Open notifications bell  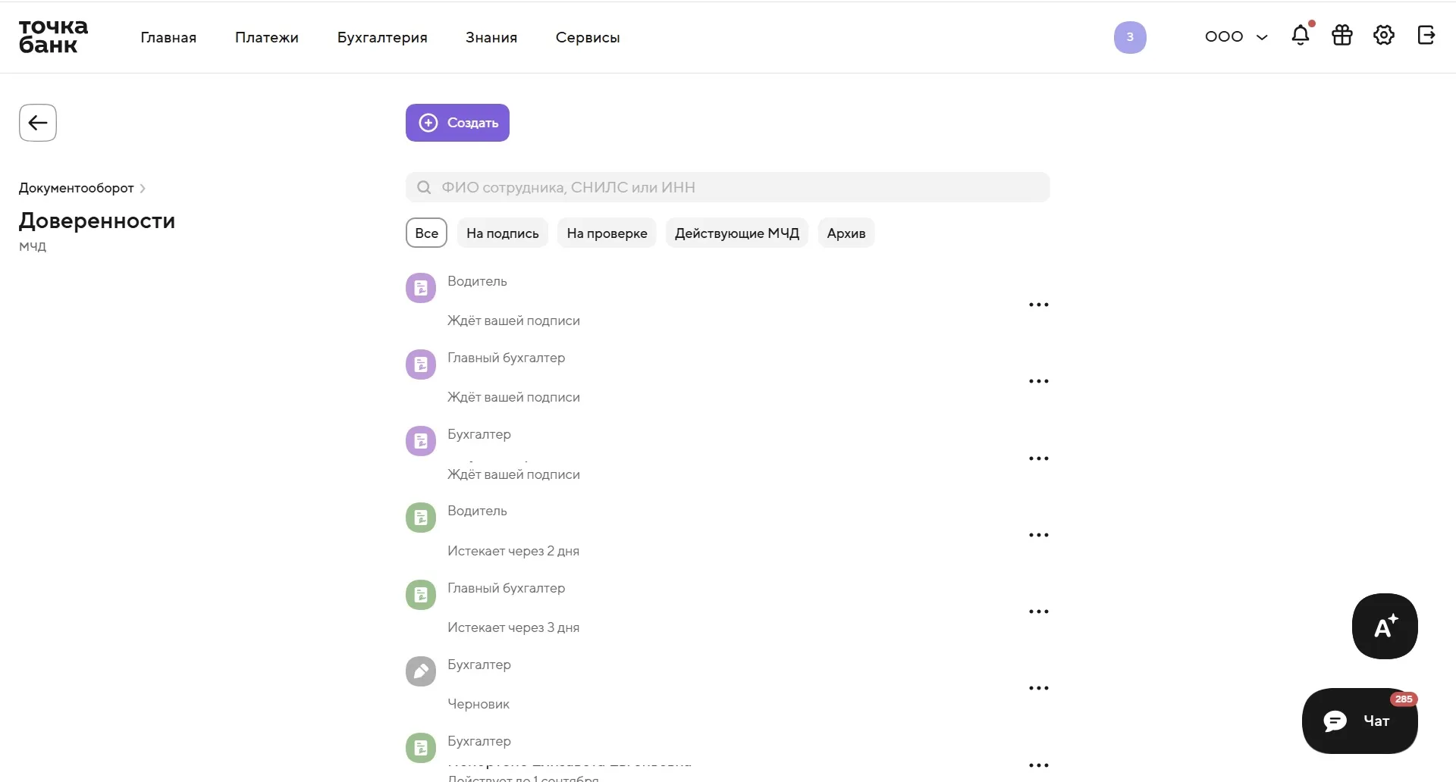pos(1301,35)
